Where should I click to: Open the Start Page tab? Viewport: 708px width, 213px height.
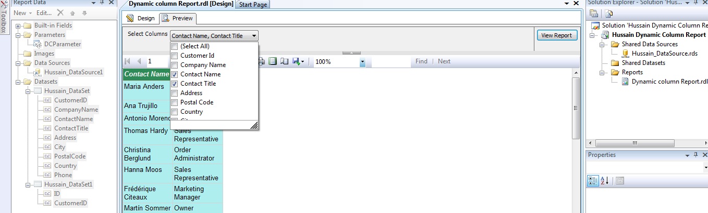[253, 4]
